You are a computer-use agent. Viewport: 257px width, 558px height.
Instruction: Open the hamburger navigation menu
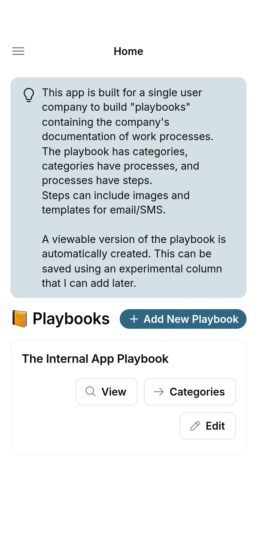click(18, 51)
